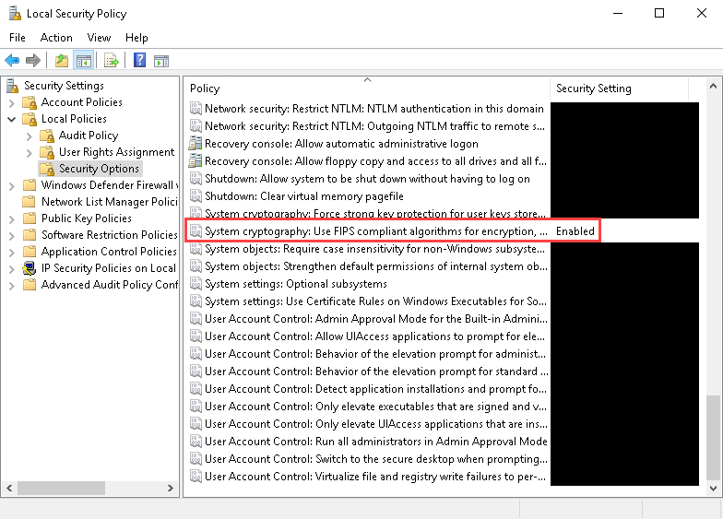Expand the Public Key Policies node

click(x=11, y=218)
